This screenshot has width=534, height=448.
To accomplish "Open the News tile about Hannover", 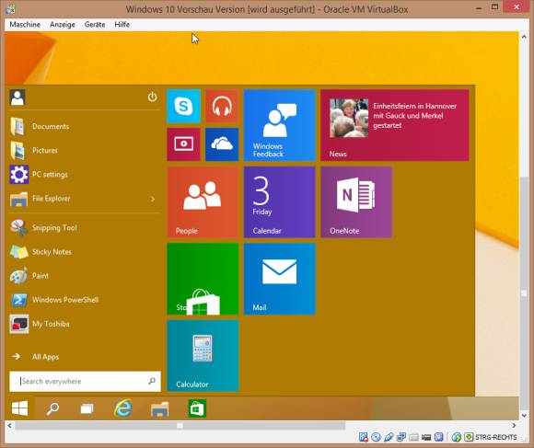I will tap(395, 125).
